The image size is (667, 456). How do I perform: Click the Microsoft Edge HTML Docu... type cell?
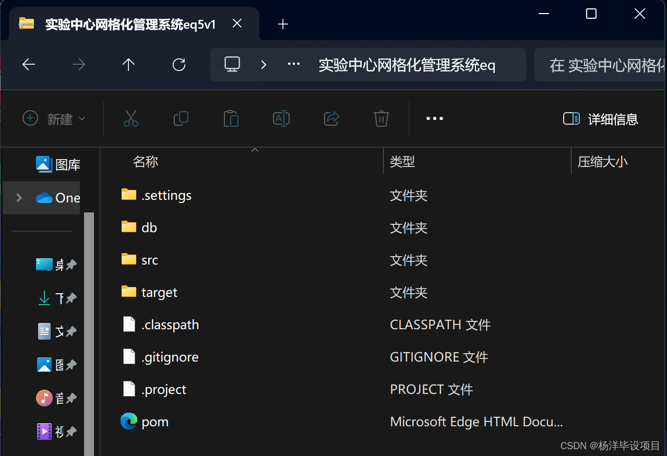click(x=476, y=422)
